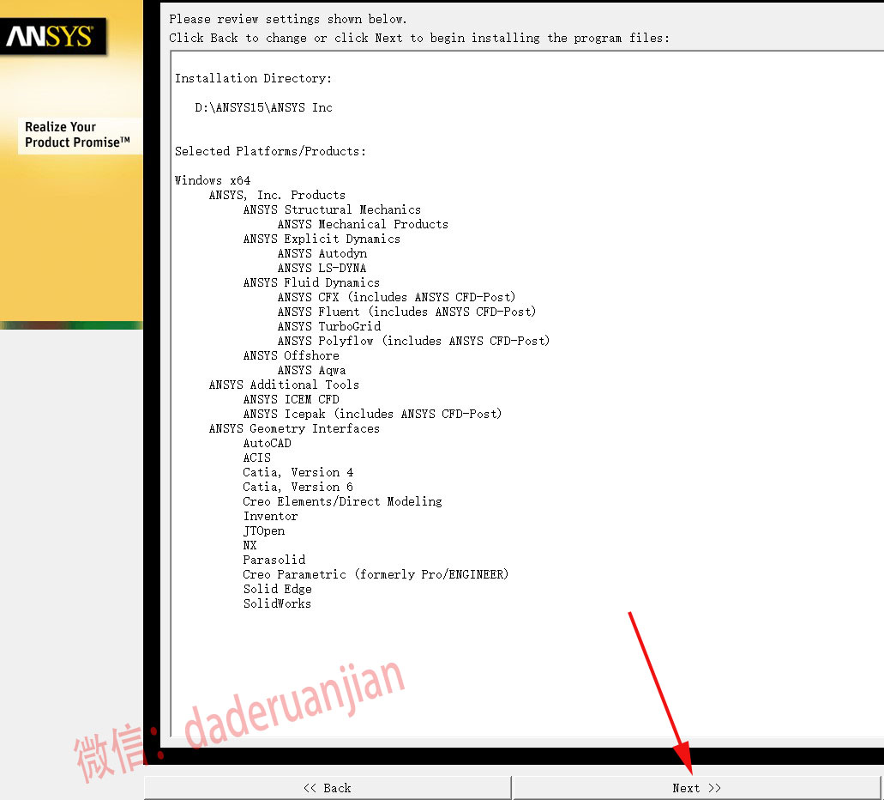
Task: Click the Realize Your Product Promise banner
Action: point(78,135)
